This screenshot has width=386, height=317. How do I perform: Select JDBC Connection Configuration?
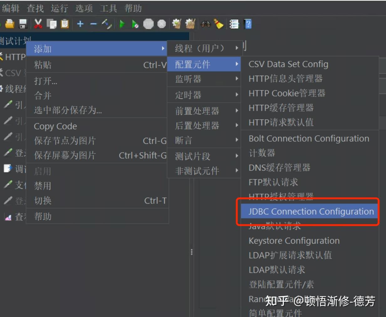310,212
